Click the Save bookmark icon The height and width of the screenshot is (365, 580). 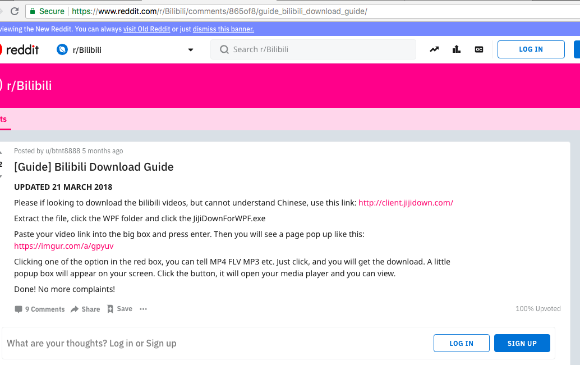(x=111, y=309)
